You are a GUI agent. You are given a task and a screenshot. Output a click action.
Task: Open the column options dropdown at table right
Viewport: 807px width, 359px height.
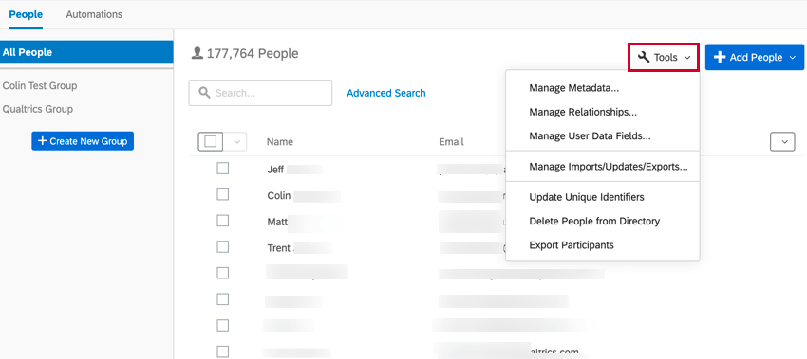tap(783, 142)
